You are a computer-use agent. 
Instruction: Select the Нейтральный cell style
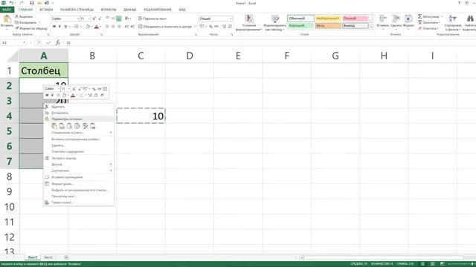tap(328, 19)
